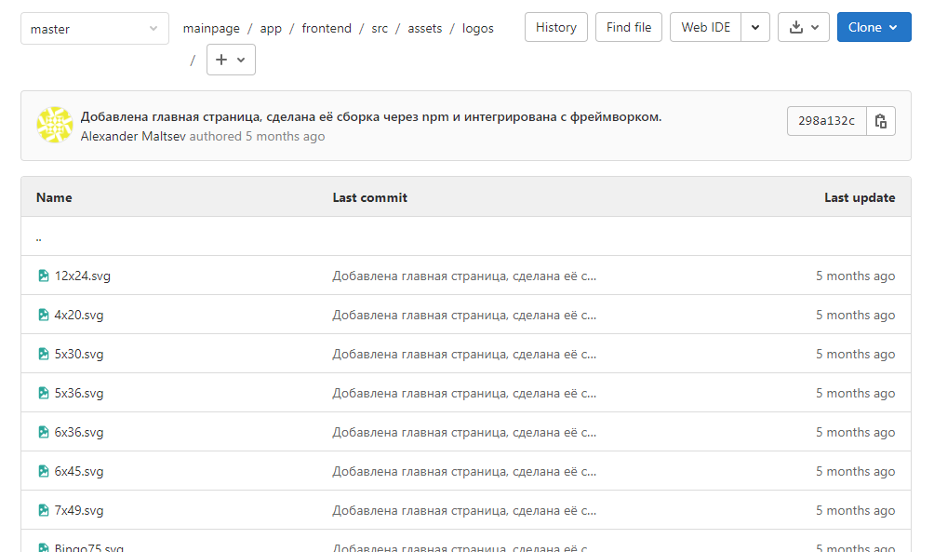Open commit 298a132c details
Image resolution: width=934 pixels, height=552 pixels.
coord(826,121)
